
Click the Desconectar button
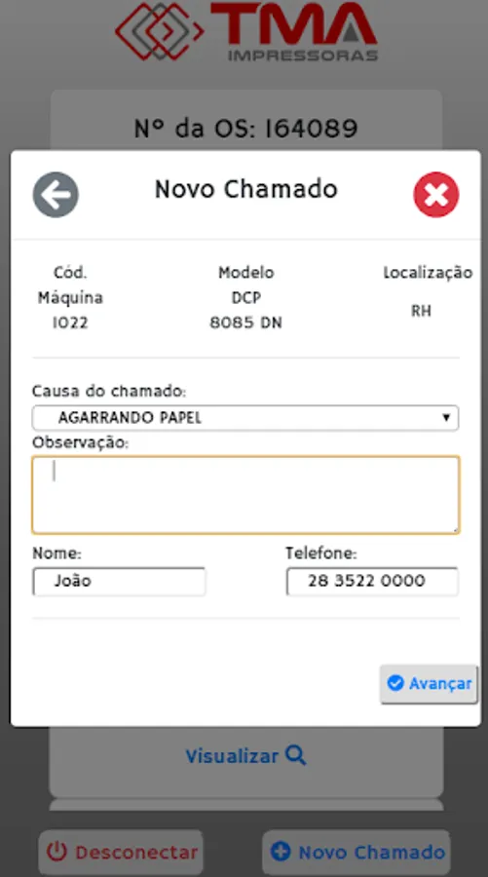click(121, 853)
